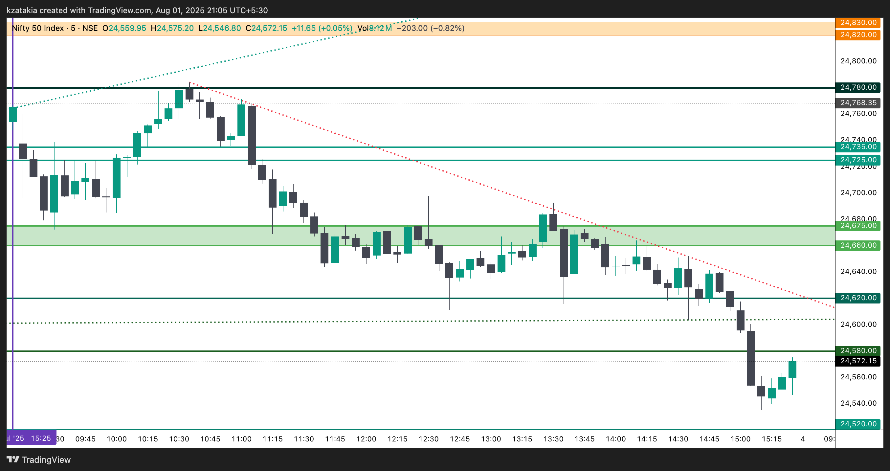This screenshot has height=471, width=890.
Task: Click the 12:30 time axis label
Action: (x=429, y=439)
